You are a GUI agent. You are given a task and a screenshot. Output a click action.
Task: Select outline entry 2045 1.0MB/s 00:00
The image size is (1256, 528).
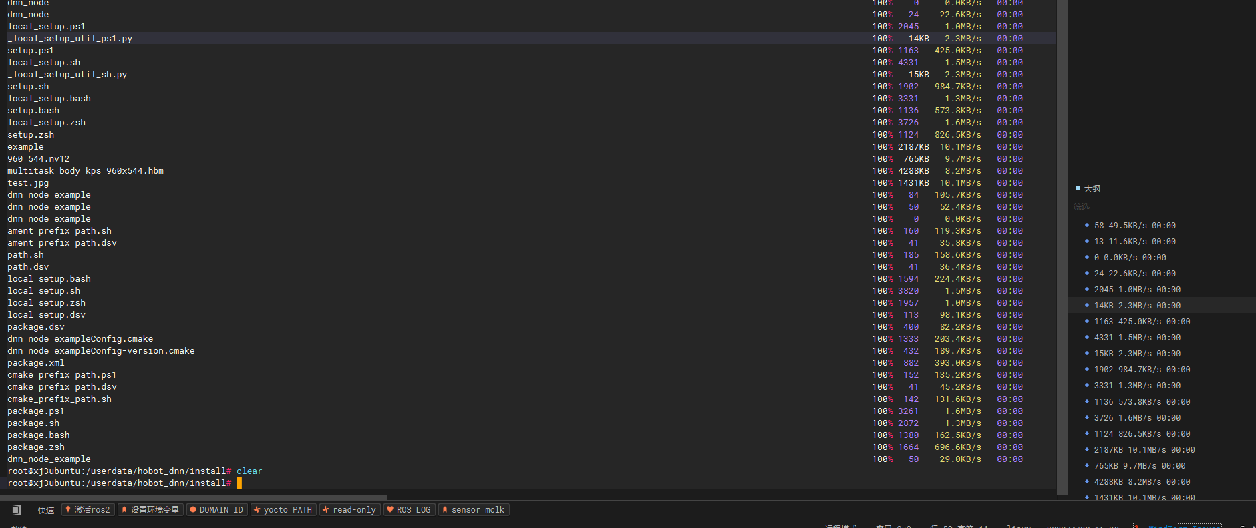1137,290
